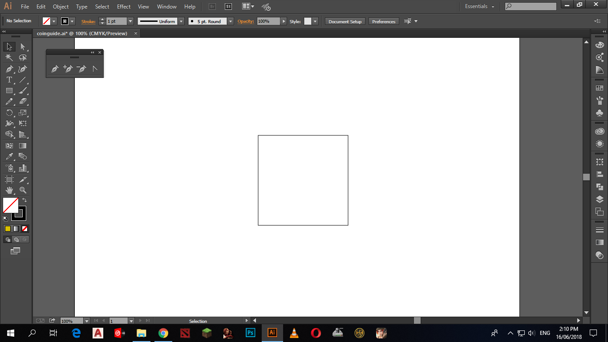Screen dimensions: 608x342
Task: Open the Effect menu
Action: tap(124, 7)
